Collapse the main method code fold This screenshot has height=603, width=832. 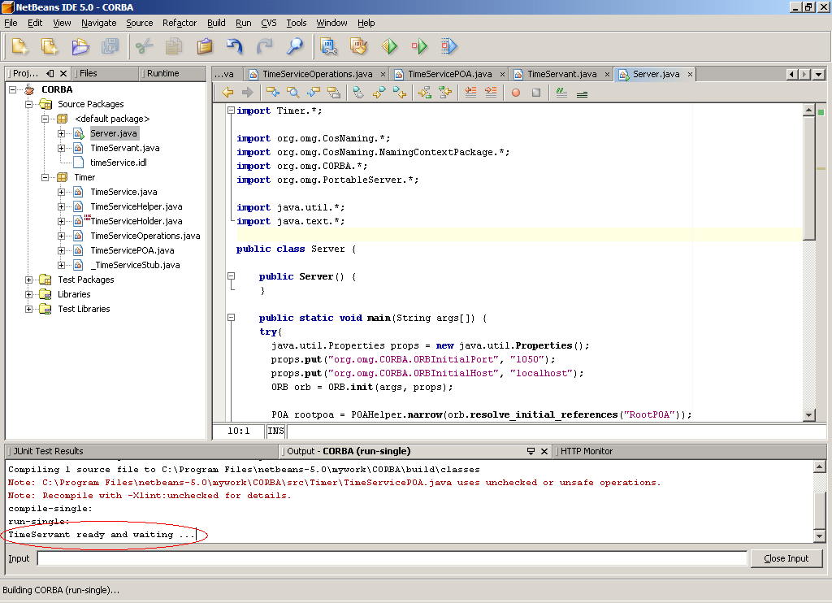[231, 318]
